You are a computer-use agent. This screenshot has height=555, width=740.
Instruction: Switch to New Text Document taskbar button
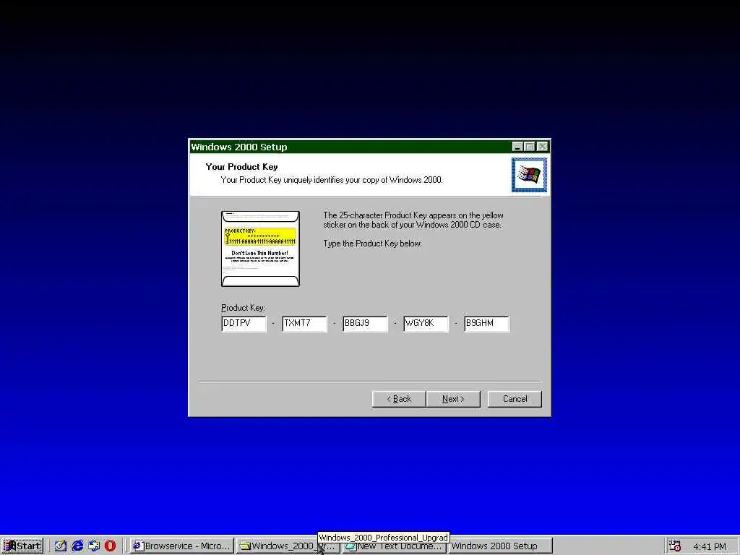tap(394, 546)
